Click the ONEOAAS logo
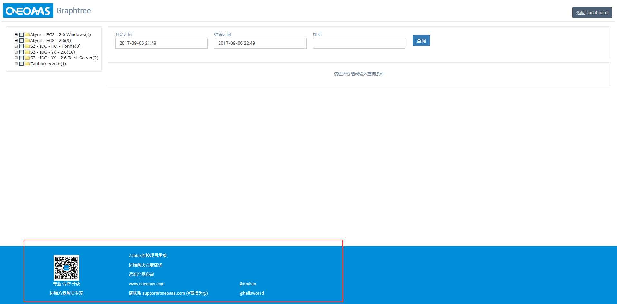The width and height of the screenshot is (617, 304). pyautogui.click(x=28, y=11)
